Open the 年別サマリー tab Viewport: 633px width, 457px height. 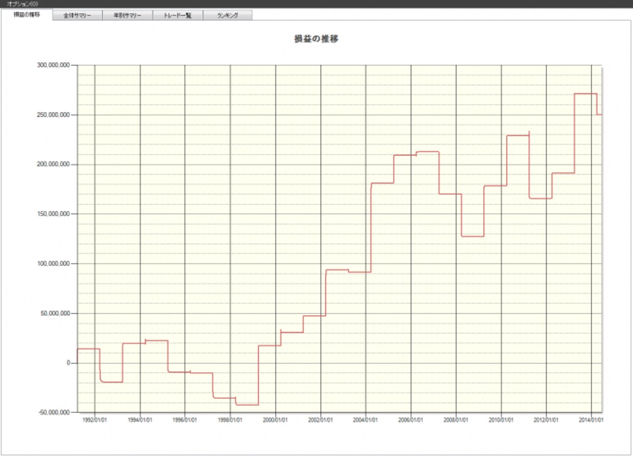coord(128,15)
